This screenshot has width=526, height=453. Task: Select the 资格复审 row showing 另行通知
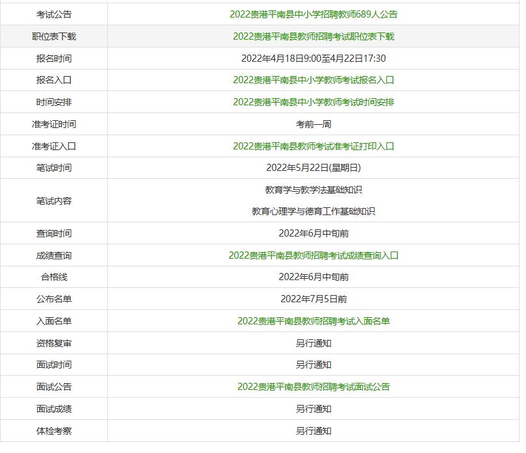tap(315, 343)
